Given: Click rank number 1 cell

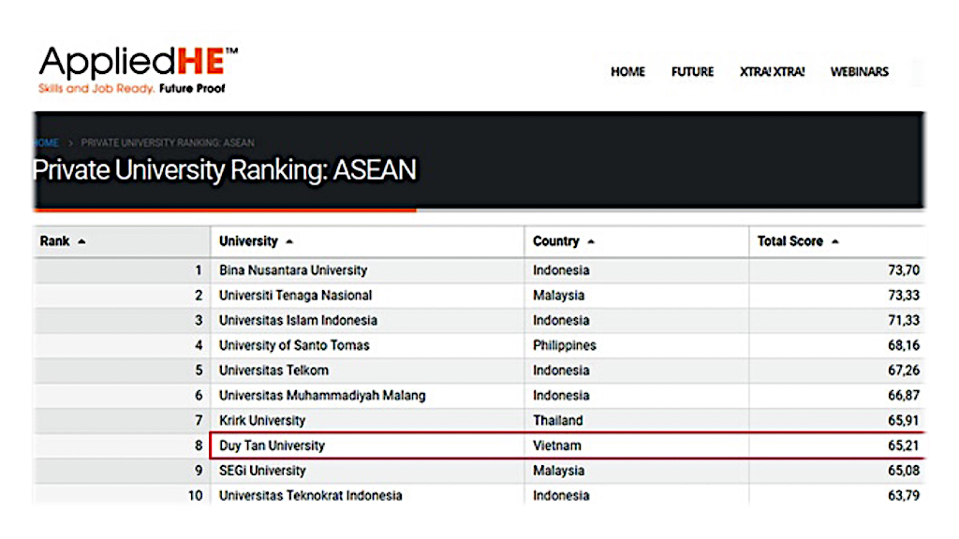Looking at the screenshot, I should coord(122,270).
